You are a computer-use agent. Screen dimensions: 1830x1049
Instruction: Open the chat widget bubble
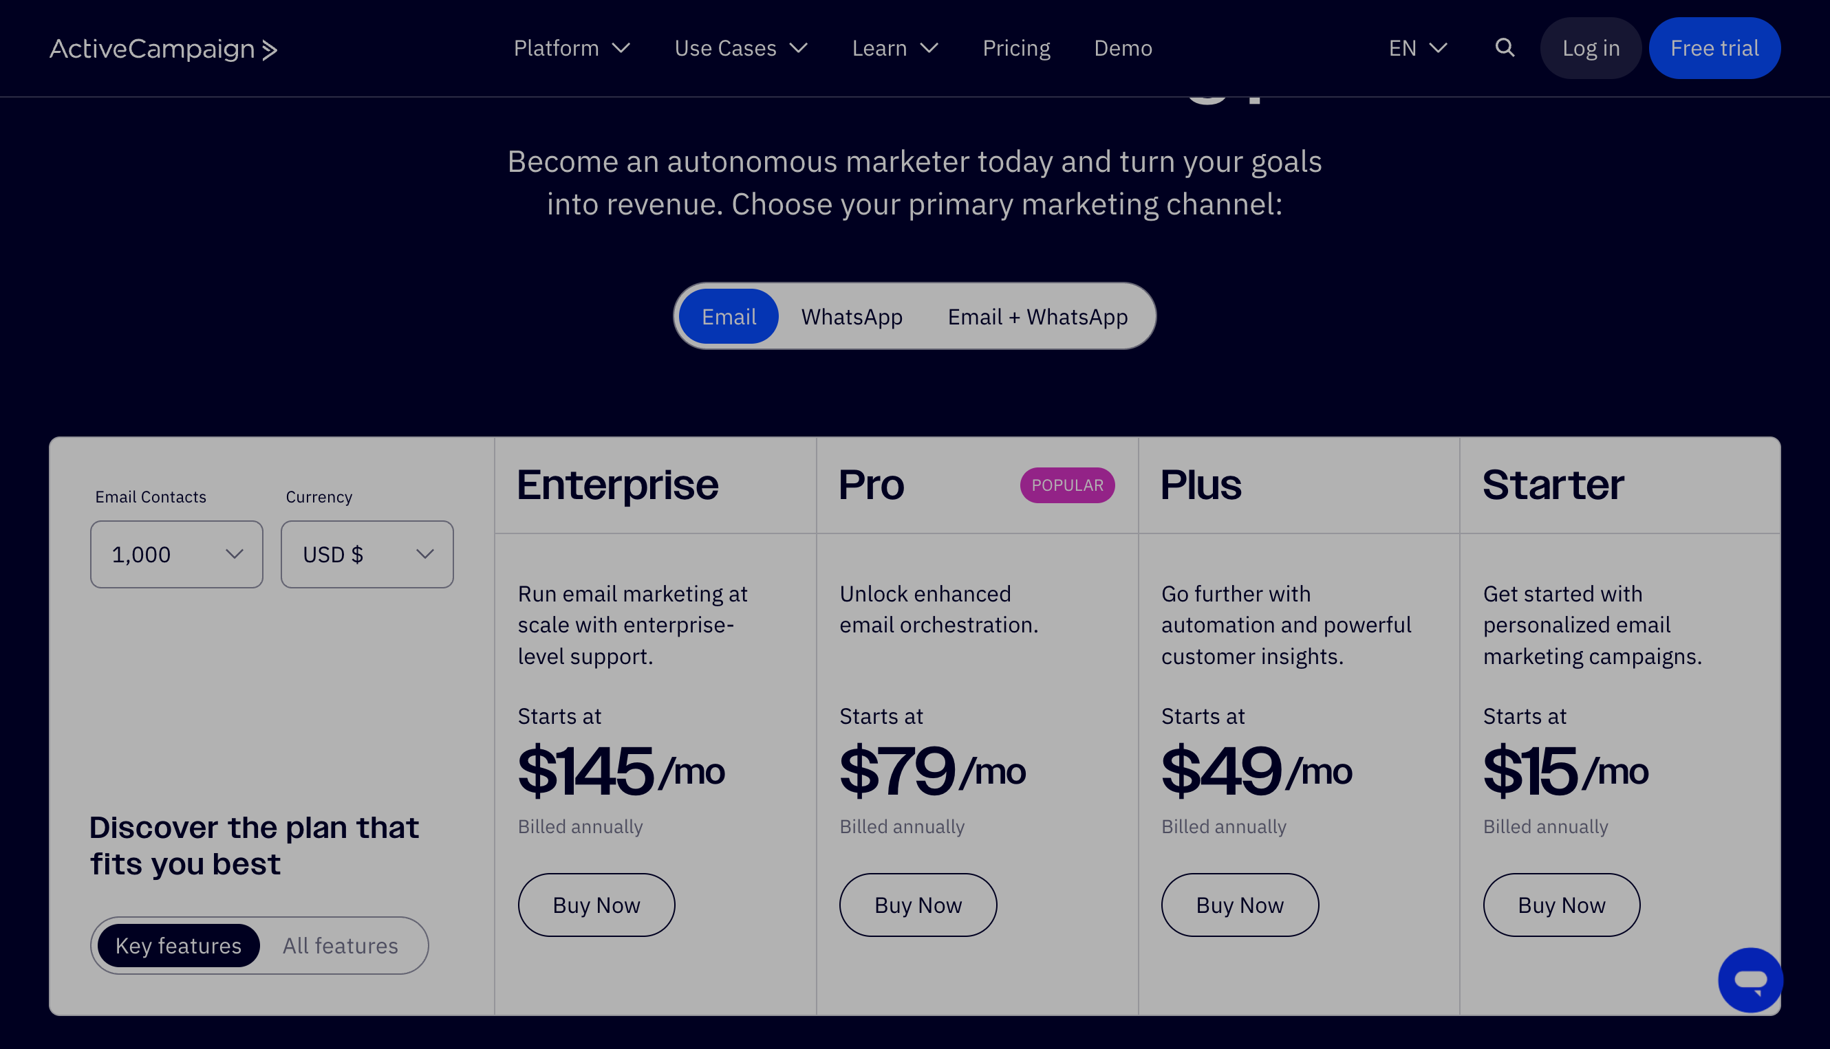point(1750,979)
